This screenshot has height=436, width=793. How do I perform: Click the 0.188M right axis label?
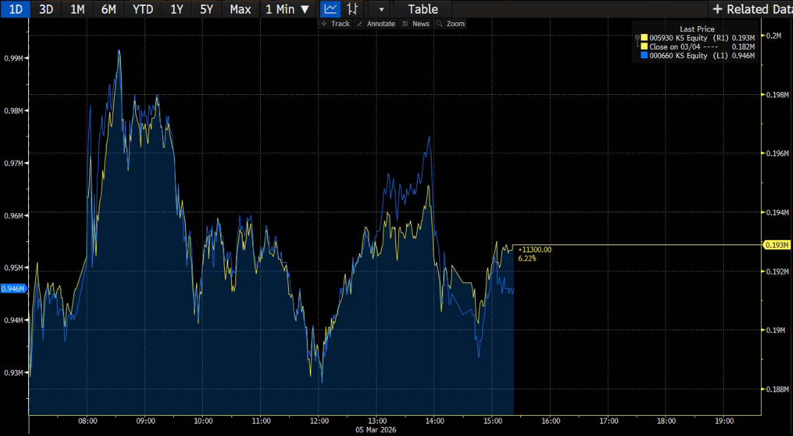pos(776,389)
